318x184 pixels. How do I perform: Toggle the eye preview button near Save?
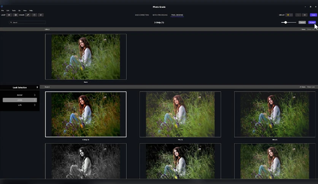tap(305, 15)
